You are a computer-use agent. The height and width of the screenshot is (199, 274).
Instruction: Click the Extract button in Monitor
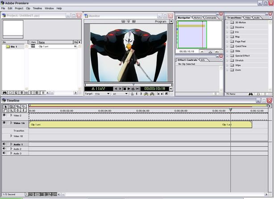point(152,94)
